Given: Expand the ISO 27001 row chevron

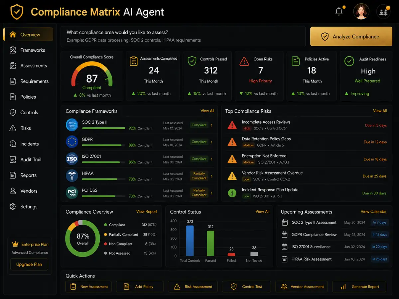Looking at the screenshot, I should (212, 159).
